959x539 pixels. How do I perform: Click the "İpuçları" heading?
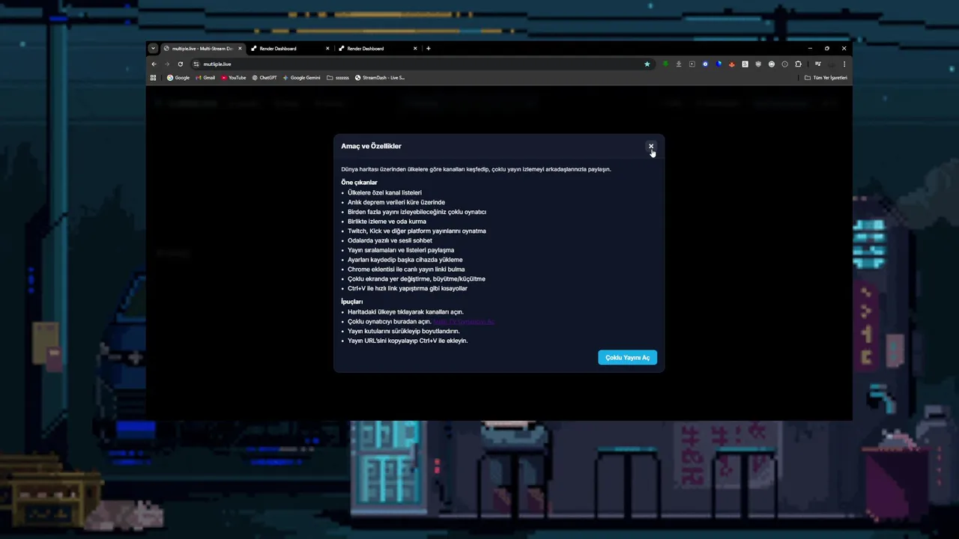click(351, 302)
